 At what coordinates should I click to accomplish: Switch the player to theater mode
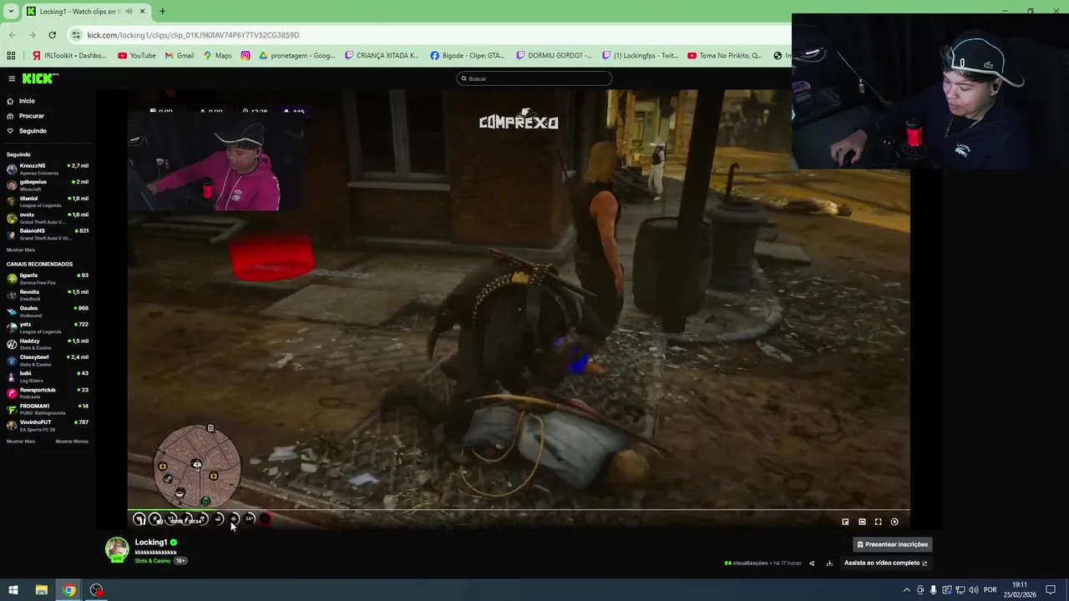point(862,522)
